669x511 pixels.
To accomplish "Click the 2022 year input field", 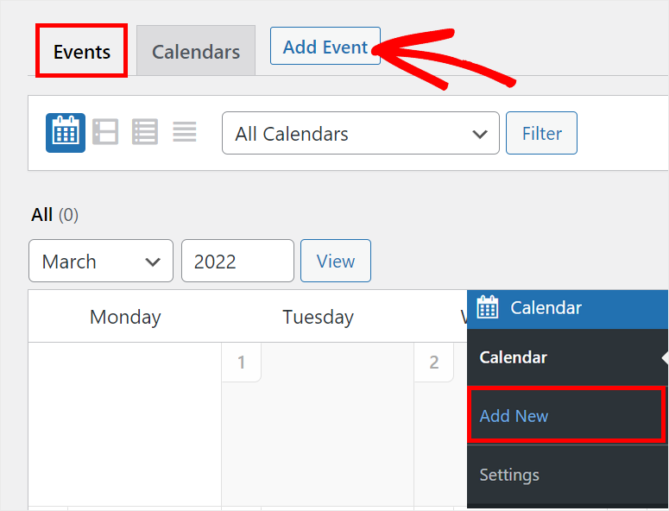I will 237,262.
